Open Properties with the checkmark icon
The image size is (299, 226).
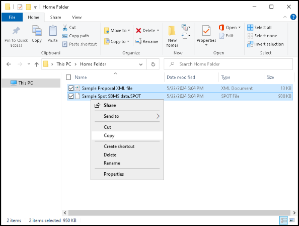click(x=206, y=31)
